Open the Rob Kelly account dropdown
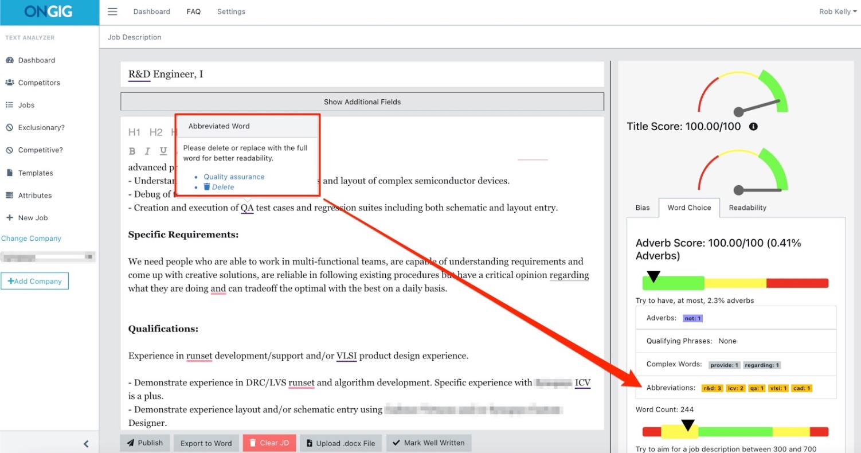Image resolution: width=861 pixels, height=453 pixels. click(x=836, y=11)
